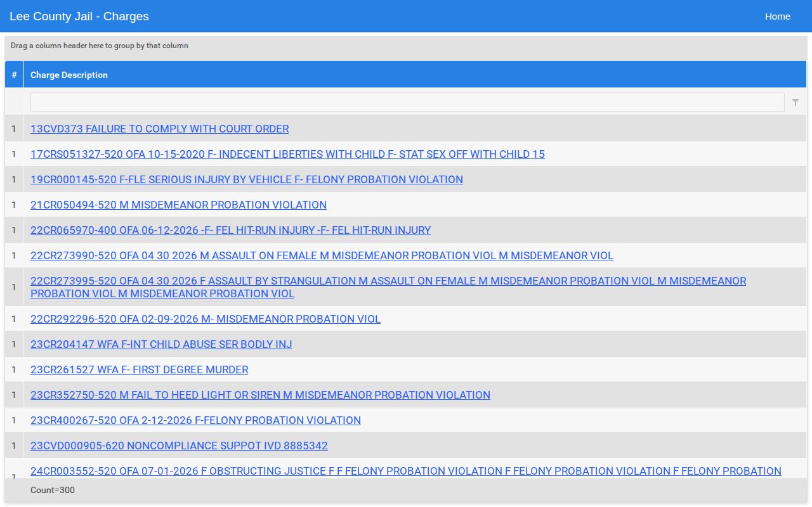Open charge 22CR292296-520 OFA 02-09-2026

[x=206, y=319]
